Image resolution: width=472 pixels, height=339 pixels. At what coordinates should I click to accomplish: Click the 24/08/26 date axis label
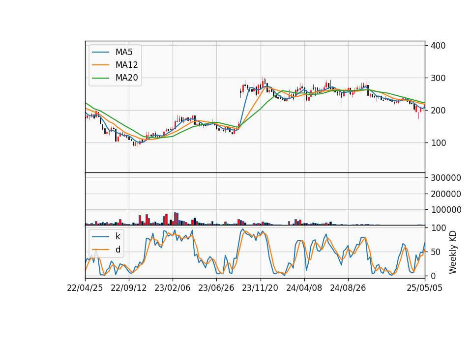point(348,288)
